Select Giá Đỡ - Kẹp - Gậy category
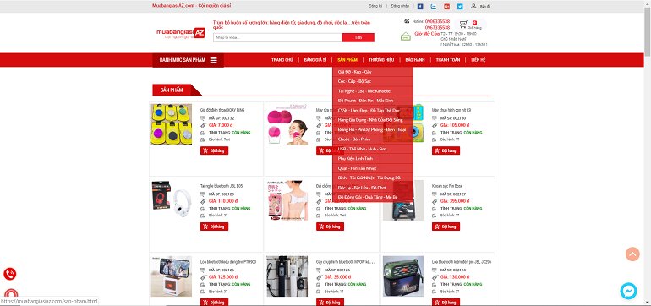This screenshot has height=306, width=651. [x=372, y=72]
